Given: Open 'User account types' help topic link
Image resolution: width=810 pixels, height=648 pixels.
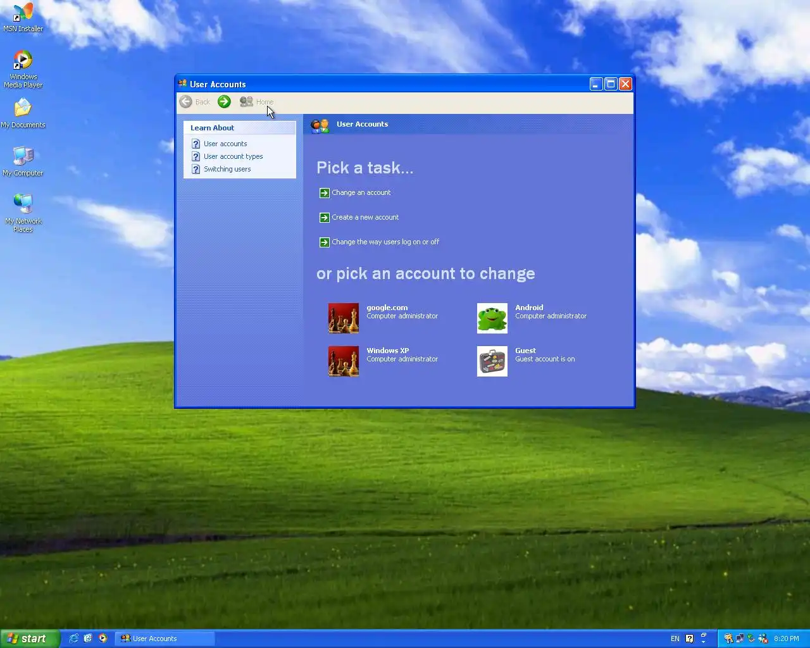Looking at the screenshot, I should (233, 156).
